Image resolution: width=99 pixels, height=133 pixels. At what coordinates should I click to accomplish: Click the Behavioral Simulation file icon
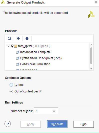18,64
